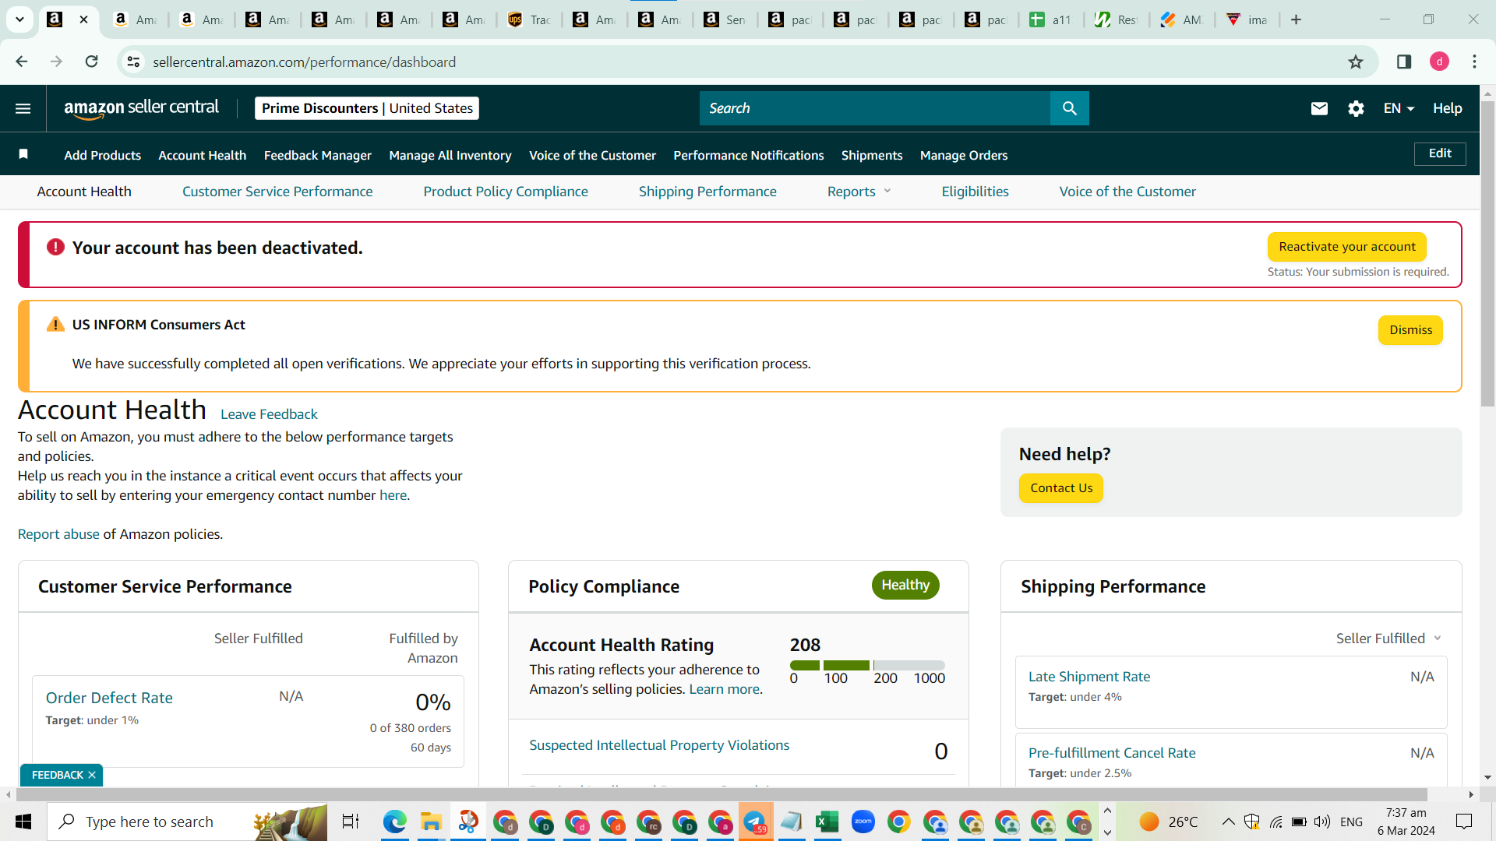This screenshot has height=841, width=1496.
Task: Click the magnifier search button
Action: point(1070,108)
